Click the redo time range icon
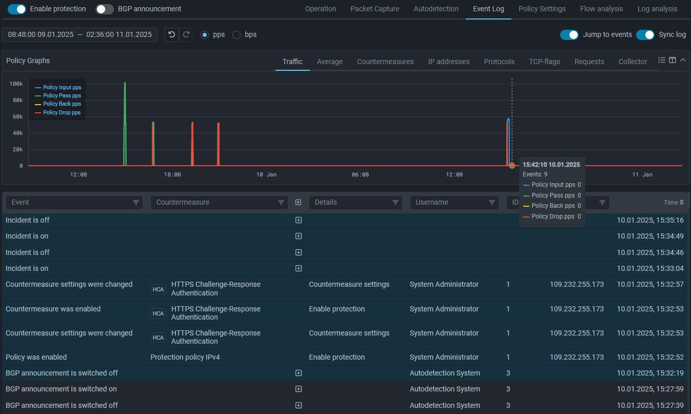The image size is (691, 414). [186, 35]
